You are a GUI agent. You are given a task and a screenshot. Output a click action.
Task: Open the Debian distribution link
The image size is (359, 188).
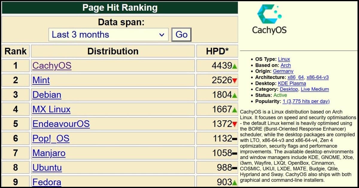click(x=47, y=95)
